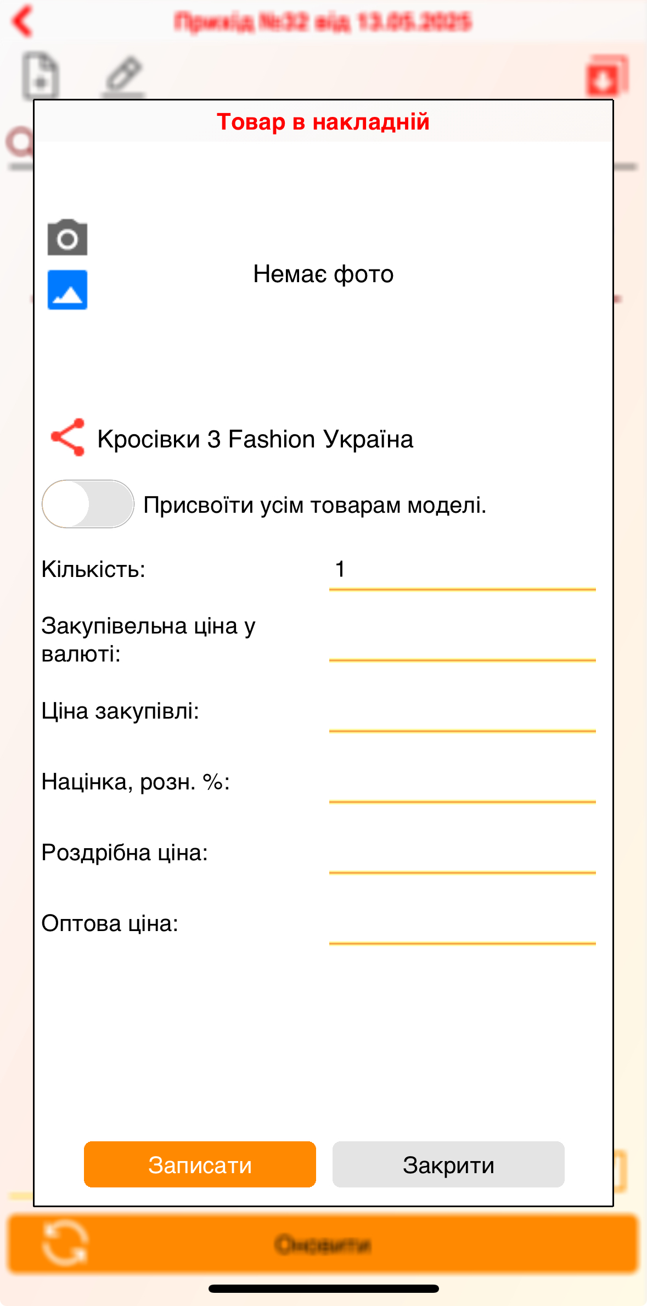The image size is (647, 1306).
Task: Tap the Прихід №32 title bar
Action: 323,21
